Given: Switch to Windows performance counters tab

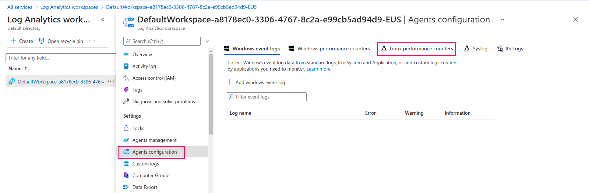Looking at the screenshot, I should coord(329,49).
